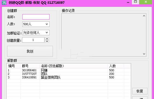Decrease 创建数量 with the down arrow
This screenshot has width=154, height=99.
pyautogui.click(x=47, y=41)
